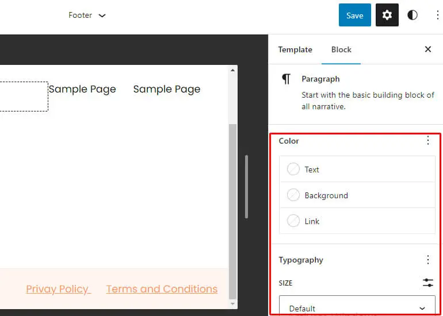Save the template changes
The height and width of the screenshot is (316, 443).
[354, 15]
